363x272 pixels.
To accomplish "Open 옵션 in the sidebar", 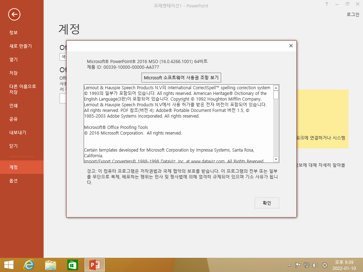I will point(13,181).
